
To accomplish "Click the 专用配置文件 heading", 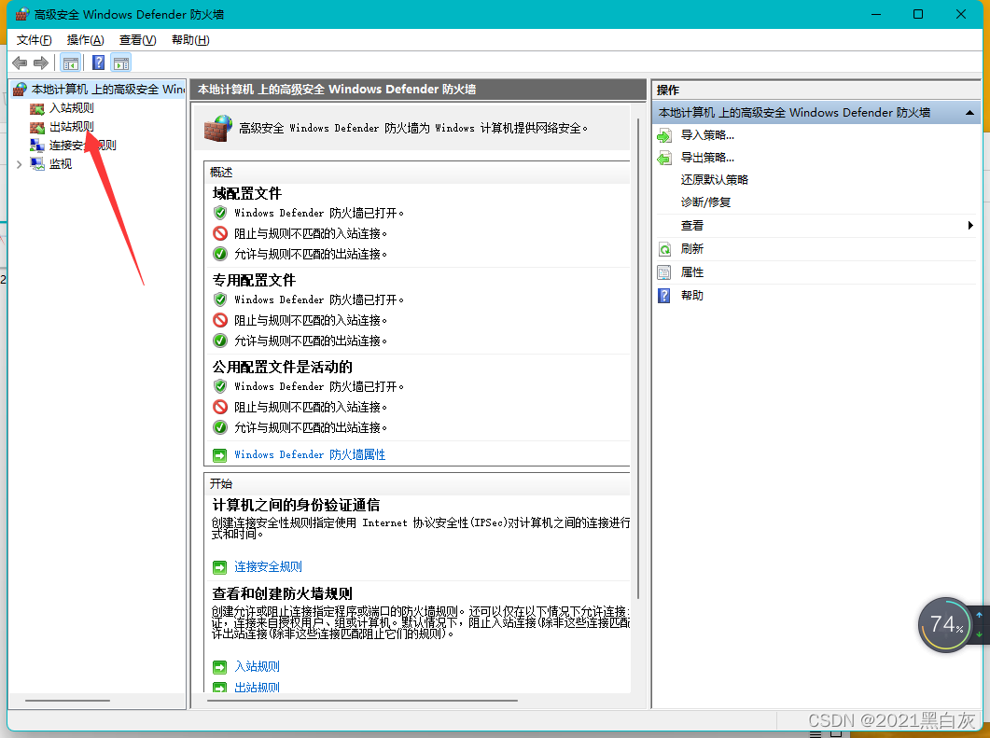I will point(254,280).
